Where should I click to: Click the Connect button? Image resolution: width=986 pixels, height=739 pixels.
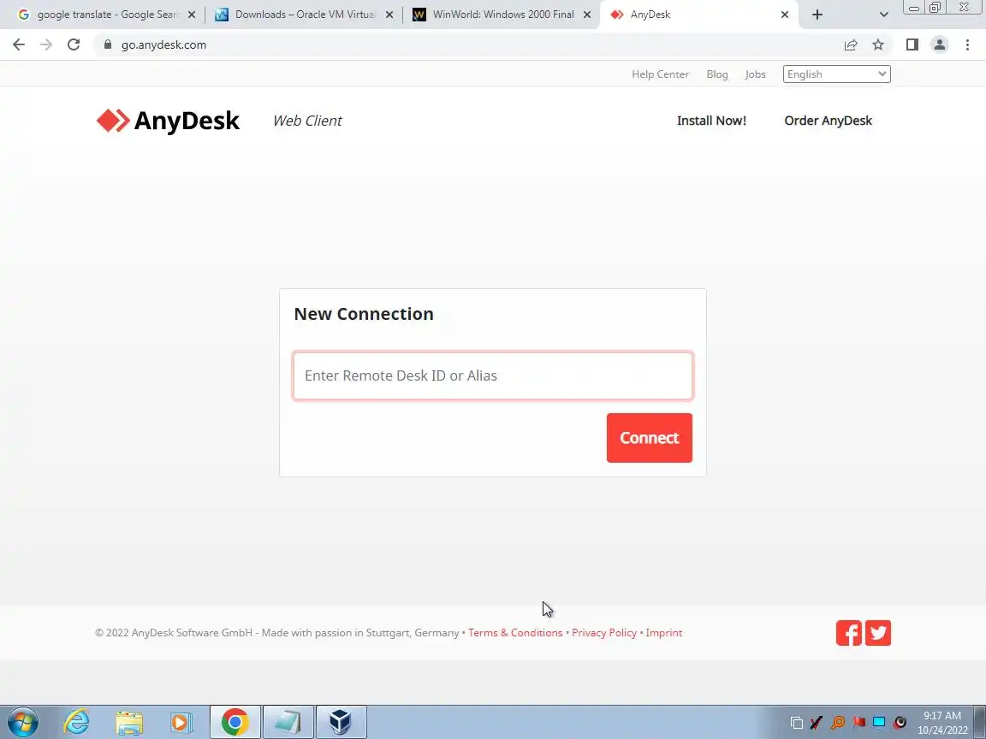(649, 437)
